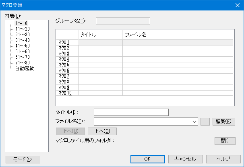Click the タイトル text input field
The width and height of the screenshot is (244, 167).
[131, 112]
